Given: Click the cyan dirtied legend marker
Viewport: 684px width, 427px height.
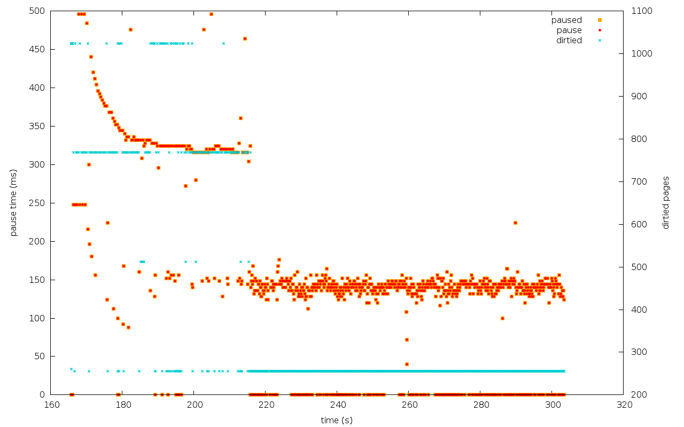Looking at the screenshot, I should (x=600, y=40).
